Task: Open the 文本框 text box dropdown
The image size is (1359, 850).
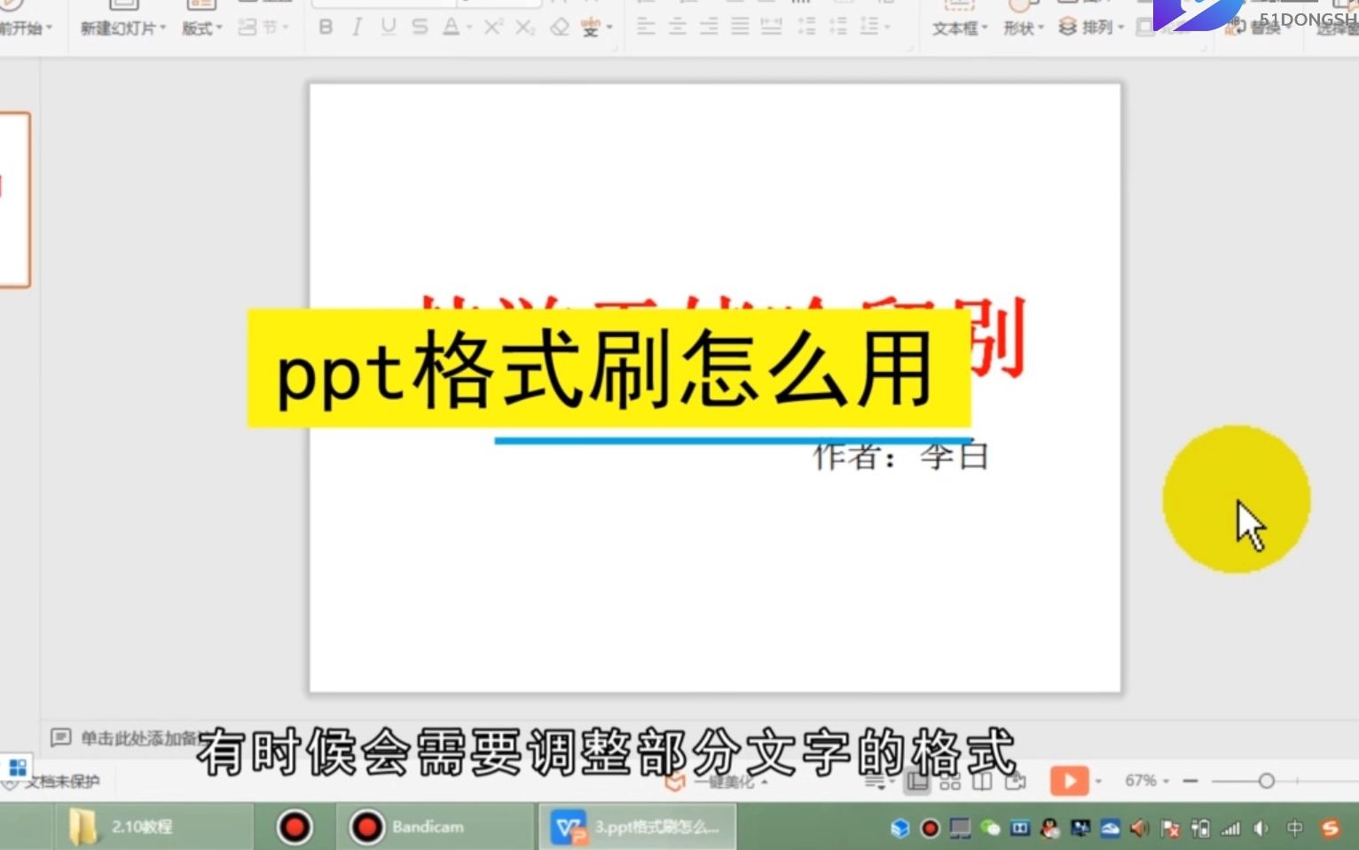Action: click(x=960, y=28)
